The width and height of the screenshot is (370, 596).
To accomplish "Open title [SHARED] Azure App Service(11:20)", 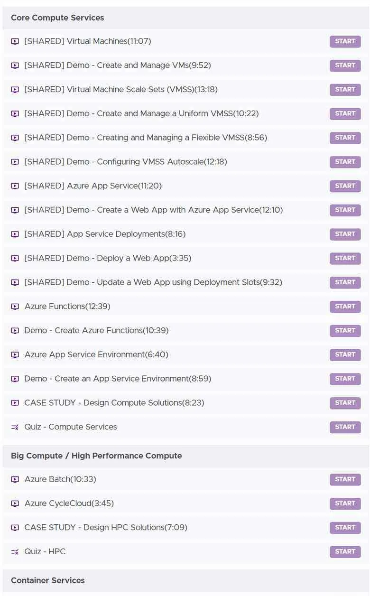I will pos(93,186).
